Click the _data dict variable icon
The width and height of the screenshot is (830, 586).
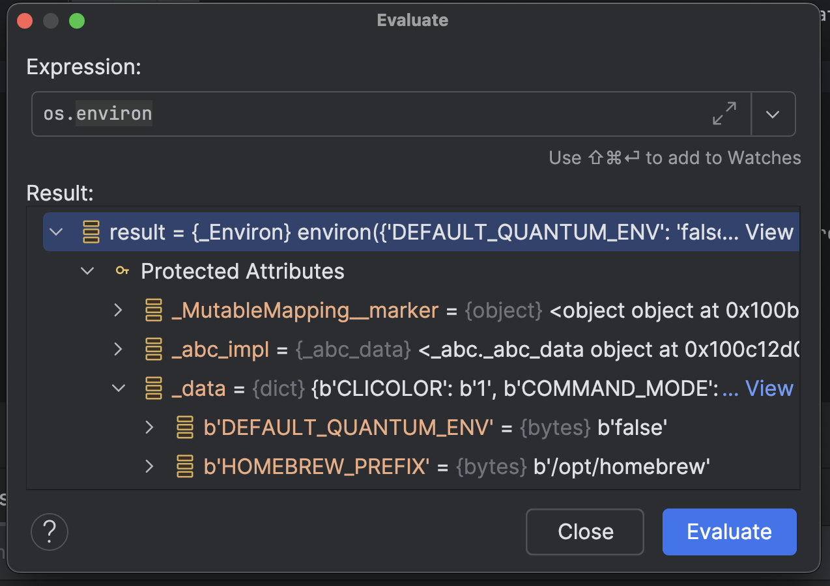(x=153, y=388)
